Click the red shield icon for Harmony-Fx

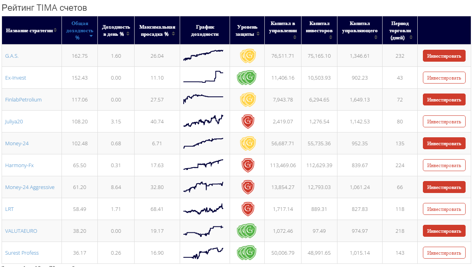(x=248, y=166)
